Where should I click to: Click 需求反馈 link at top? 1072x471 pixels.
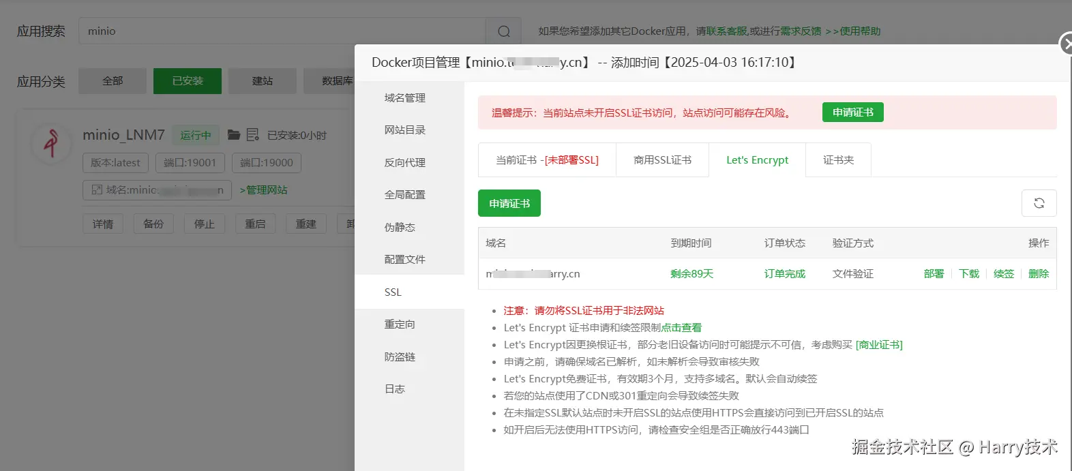[x=801, y=31]
